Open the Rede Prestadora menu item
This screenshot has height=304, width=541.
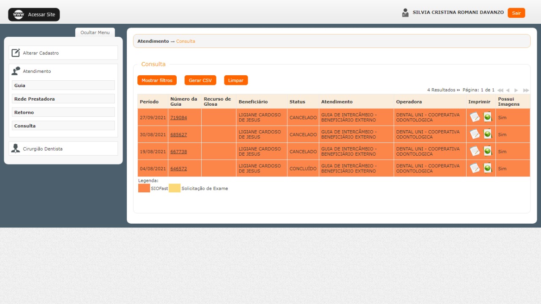click(x=63, y=99)
